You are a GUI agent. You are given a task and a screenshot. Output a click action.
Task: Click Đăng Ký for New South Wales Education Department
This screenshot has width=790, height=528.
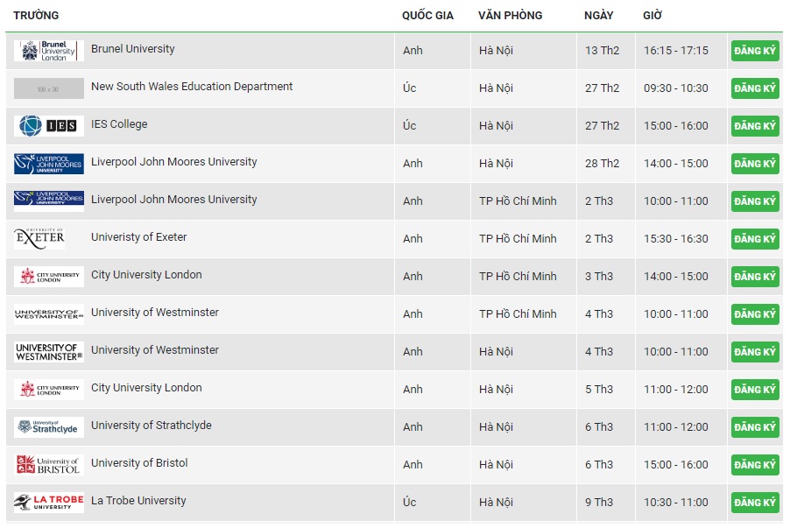[755, 88]
